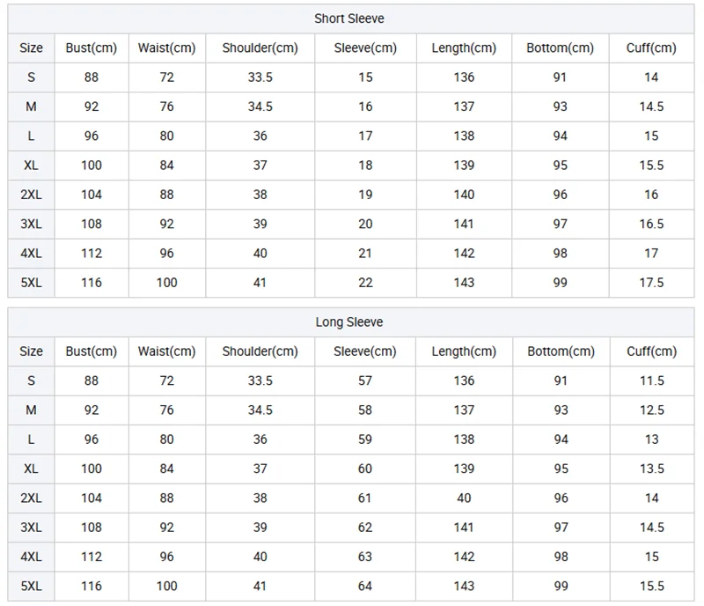This screenshot has width=704, height=606.
Task: Click Long Sleeve sleeve value 57
Action: pos(365,381)
